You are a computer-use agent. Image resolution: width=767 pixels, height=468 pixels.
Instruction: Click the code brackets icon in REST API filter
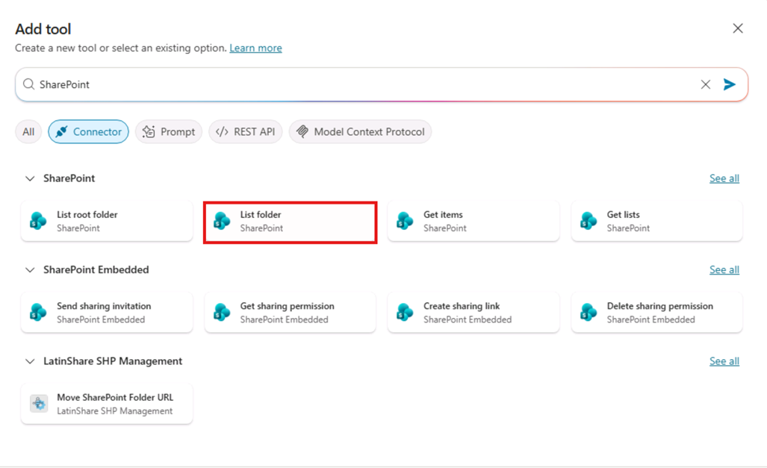click(222, 131)
